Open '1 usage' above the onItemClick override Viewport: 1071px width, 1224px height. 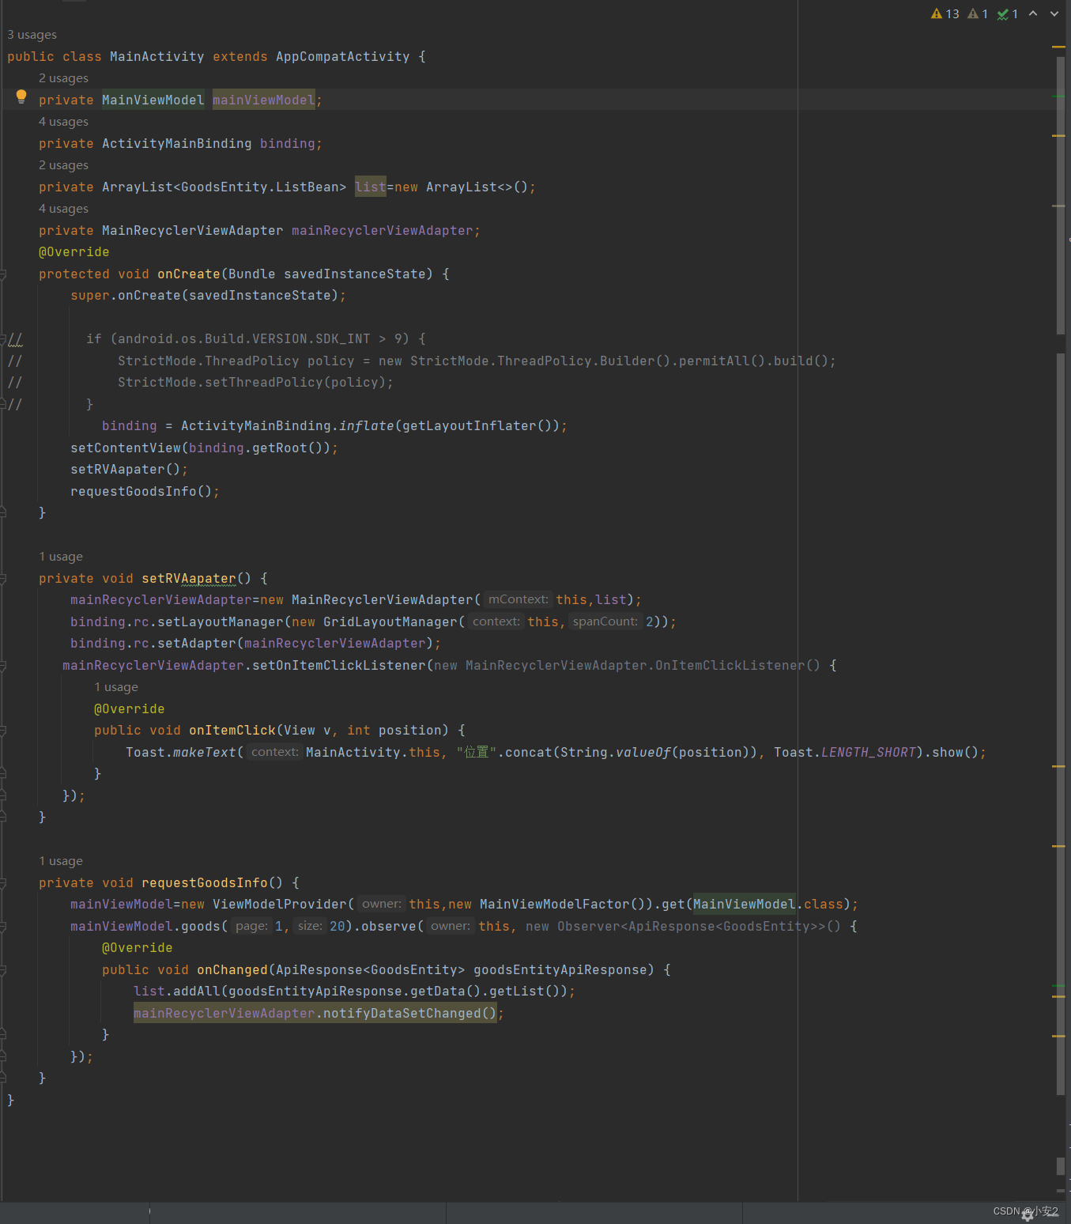[x=116, y=687]
